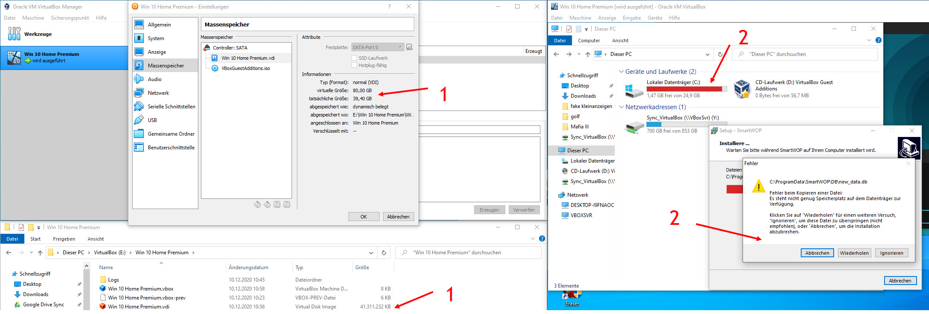
Task: Switch to Freigeben tab in host explorer
Action: pos(64,239)
